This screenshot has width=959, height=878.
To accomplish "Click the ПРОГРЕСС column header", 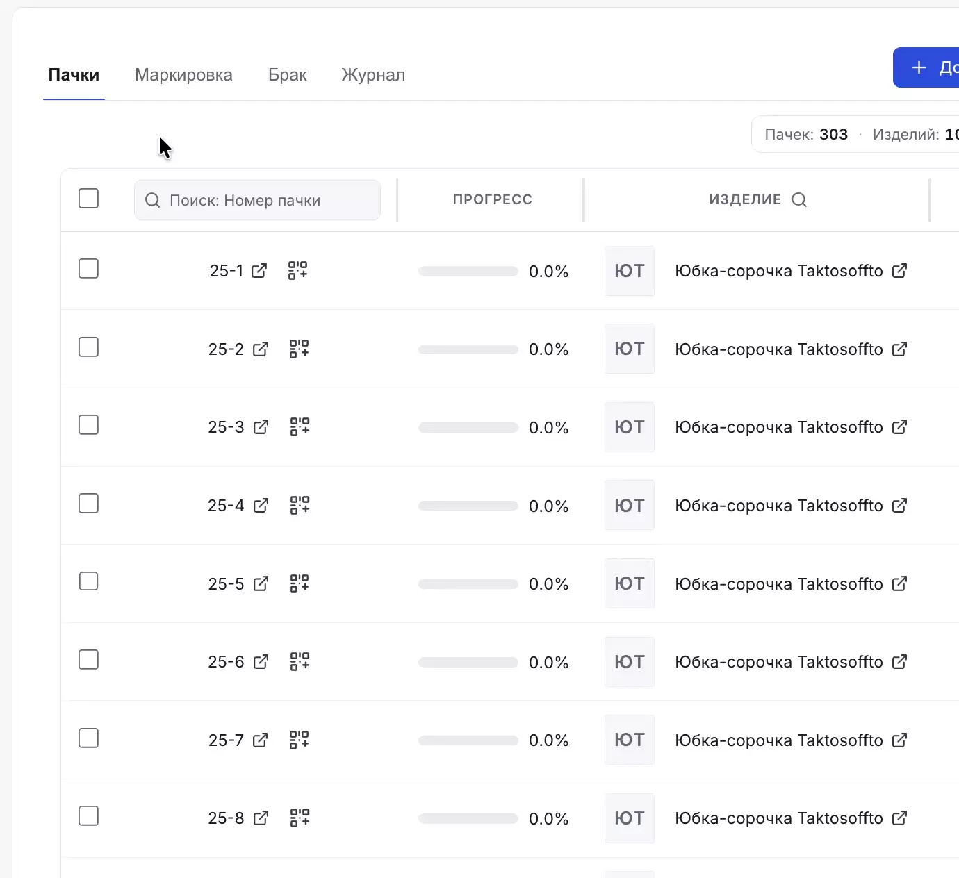I will click(492, 200).
